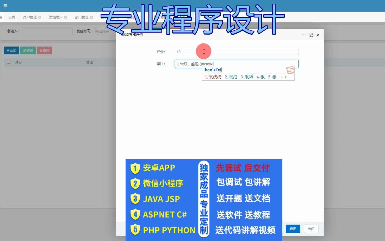The width and height of the screenshot is (385, 241).
Task: Click the green 修改 button
Action: pos(28,50)
